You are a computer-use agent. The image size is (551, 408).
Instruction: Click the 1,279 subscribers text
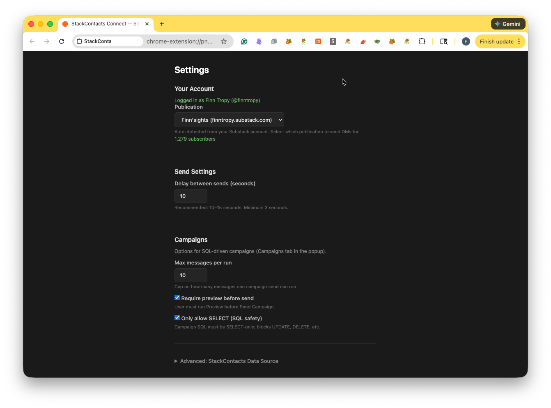(x=195, y=139)
